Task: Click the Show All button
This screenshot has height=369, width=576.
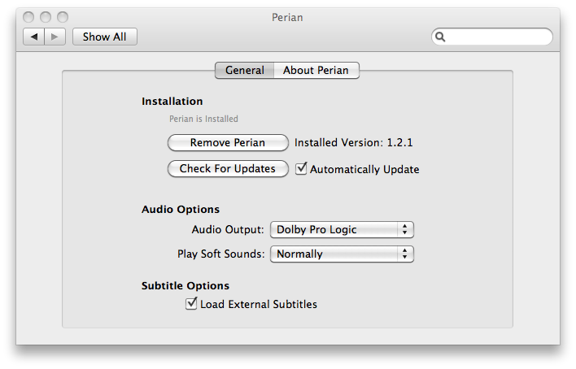Action: 105,37
